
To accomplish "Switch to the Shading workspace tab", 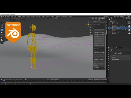I will pos(43,17).
